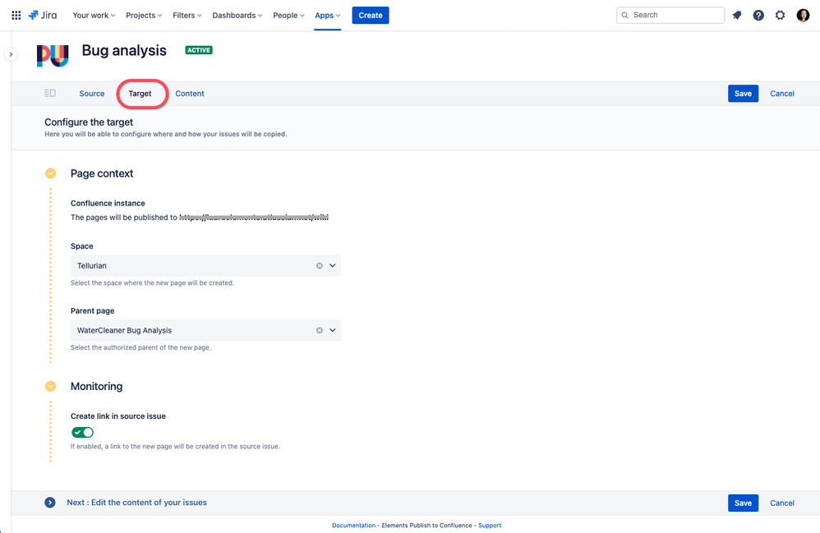Open the Documentation link
The height and width of the screenshot is (533, 820).
click(353, 525)
